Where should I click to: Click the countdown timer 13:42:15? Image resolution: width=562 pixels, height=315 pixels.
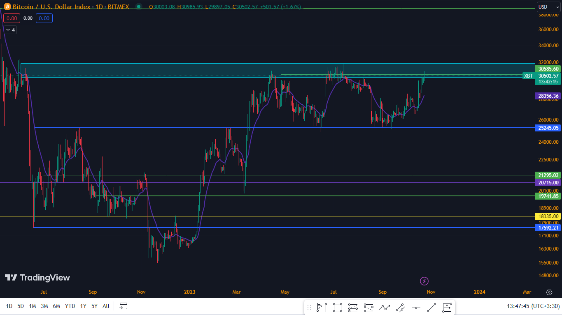click(x=548, y=82)
